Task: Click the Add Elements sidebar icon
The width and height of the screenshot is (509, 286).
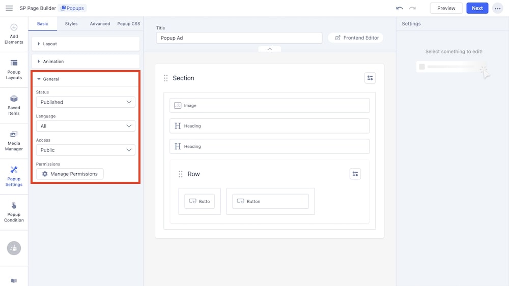Action: click(14, 34)
